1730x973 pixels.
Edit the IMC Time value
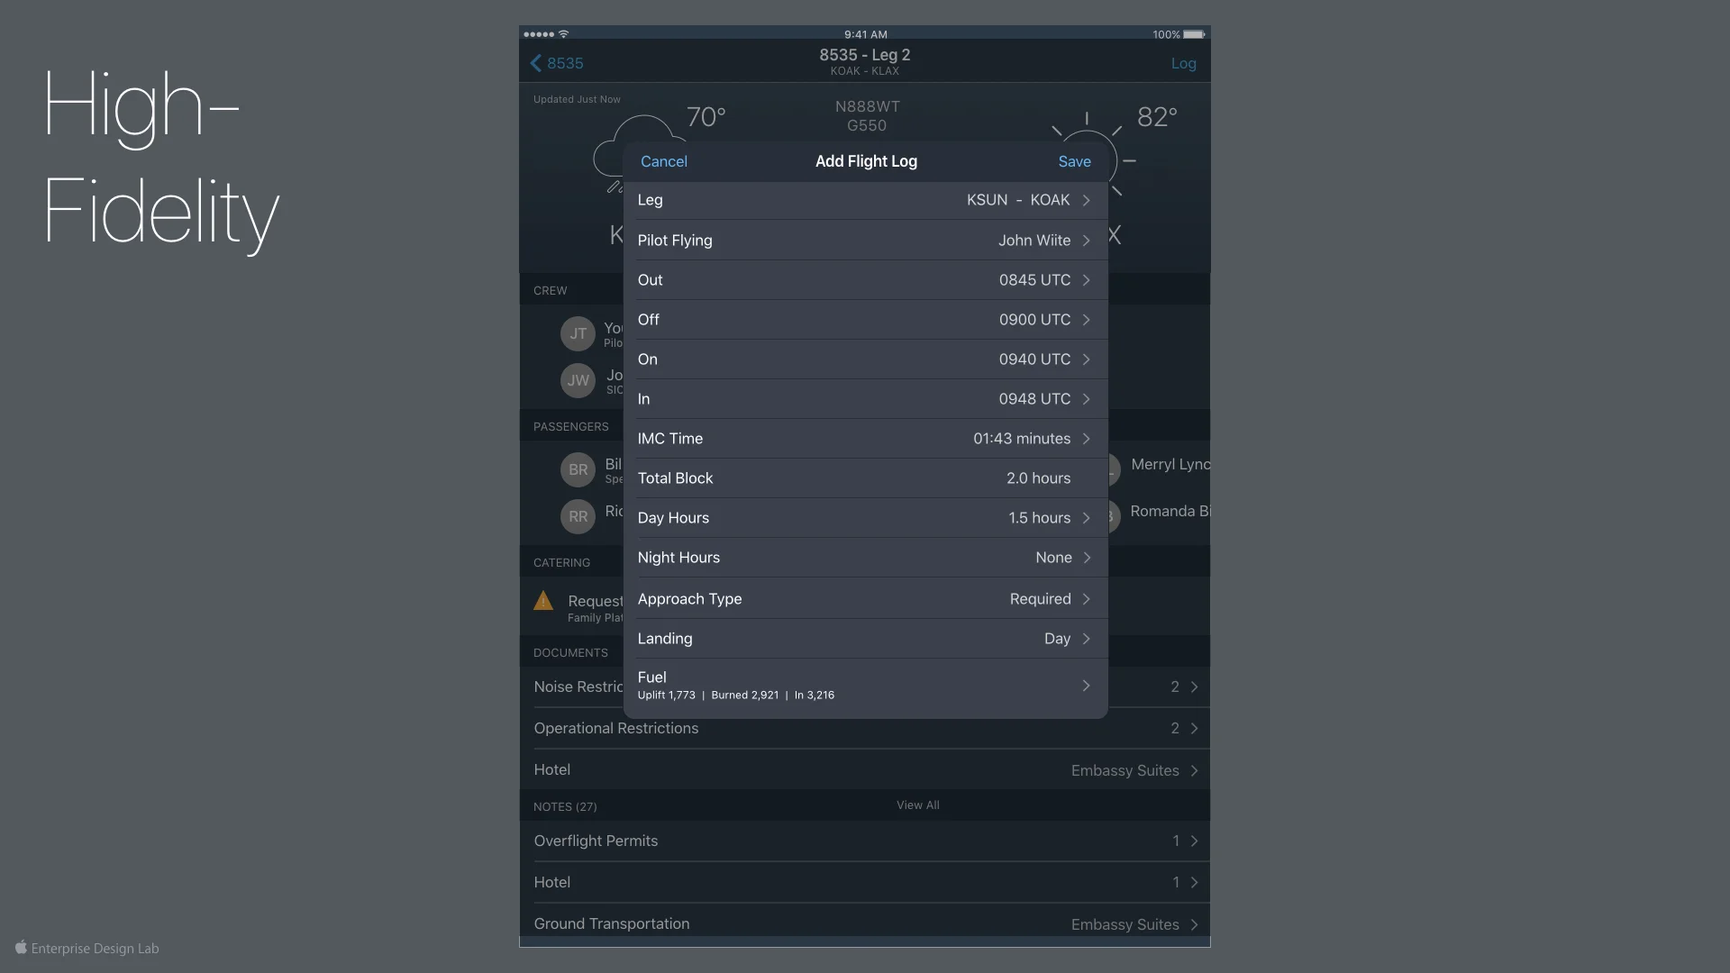tap(1021, 439)
